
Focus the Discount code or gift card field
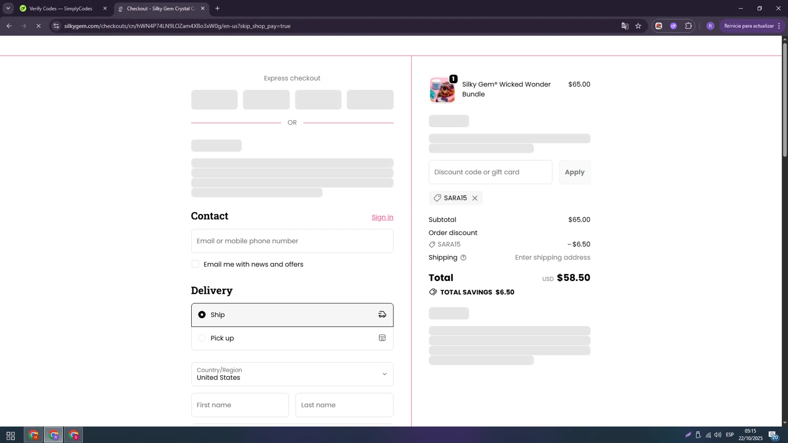click(490, 172)
